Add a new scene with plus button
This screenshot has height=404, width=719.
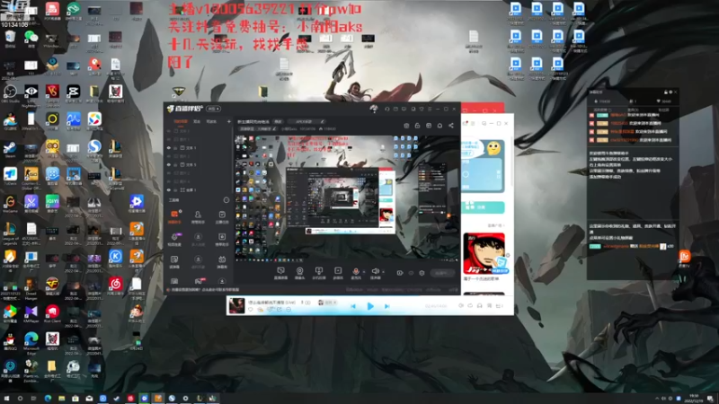point(229,121)
